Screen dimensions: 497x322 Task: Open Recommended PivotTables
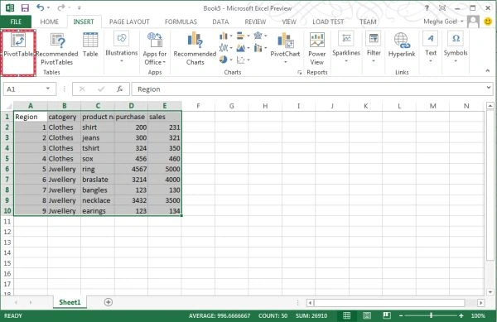tap(57, 50)
